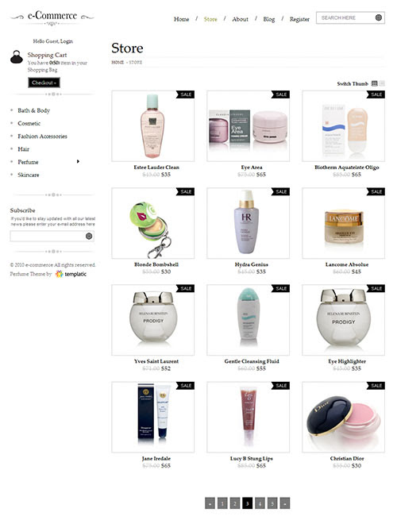Open the Templatic logo link
Screen dimensions: 397x516
(71, 274)
